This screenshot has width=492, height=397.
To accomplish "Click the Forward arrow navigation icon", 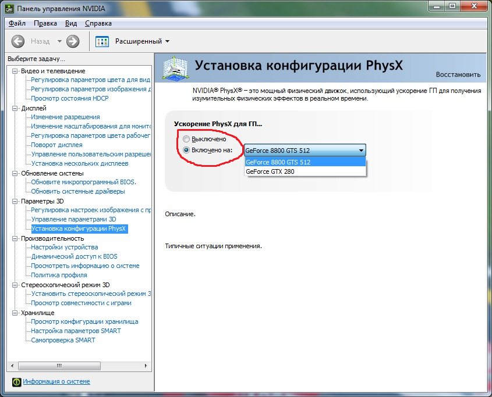I will coord(73,41).
